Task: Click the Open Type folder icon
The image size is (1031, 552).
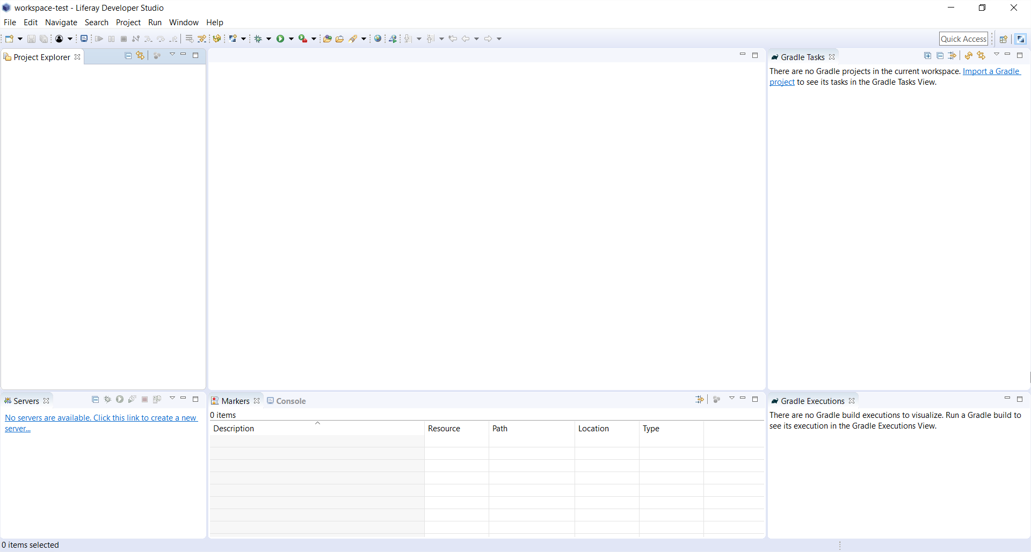Action: (327, 39)
